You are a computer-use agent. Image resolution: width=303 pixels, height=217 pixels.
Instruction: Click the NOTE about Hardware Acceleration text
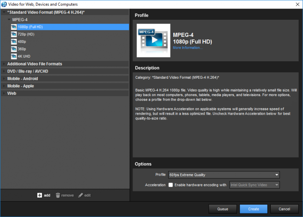213,114
